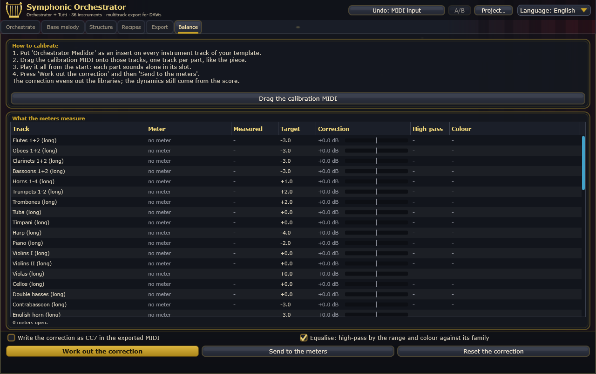Open the Structure tab
This screenshot has height=374, width=596.
(x=101, y=27)
